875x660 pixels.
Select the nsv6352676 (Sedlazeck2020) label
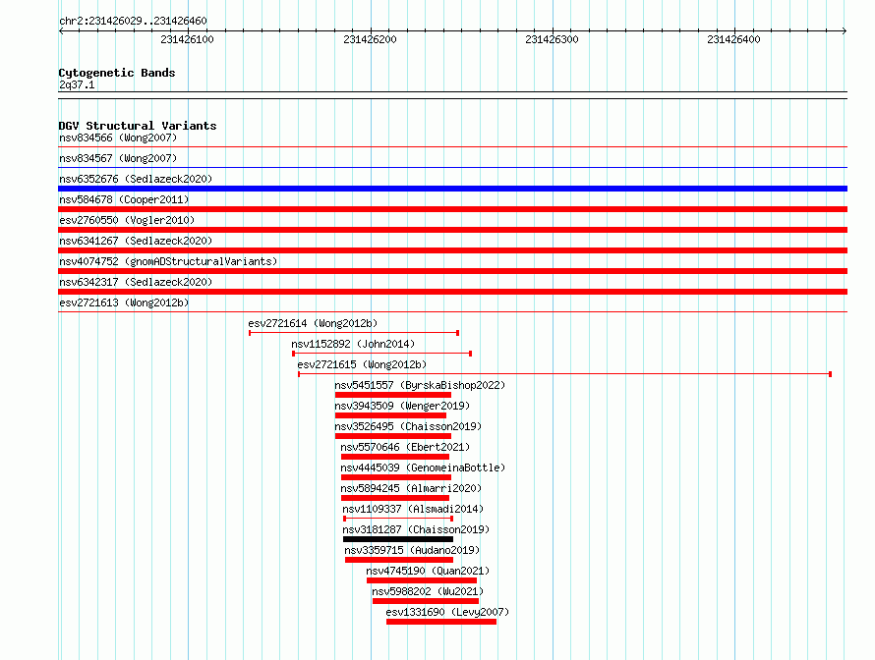point(136,179)
